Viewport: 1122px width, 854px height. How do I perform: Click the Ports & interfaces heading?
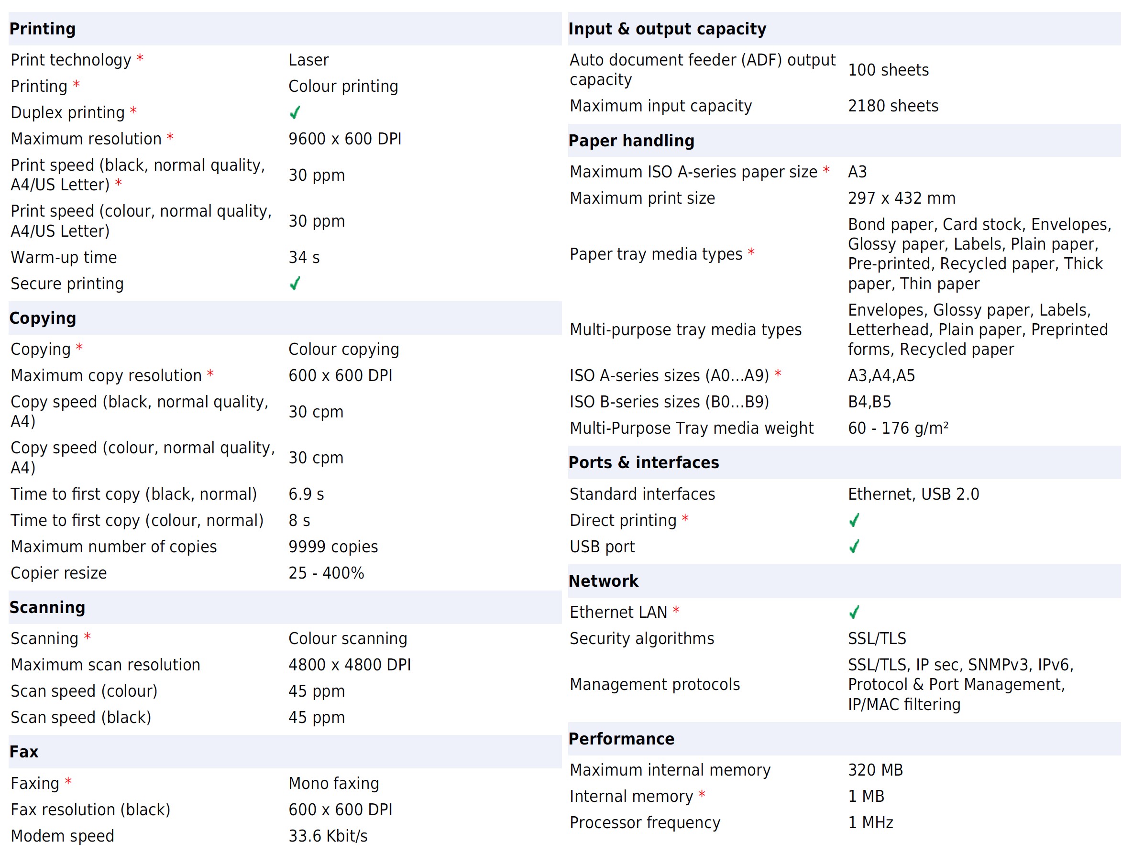tap(643, 462)
